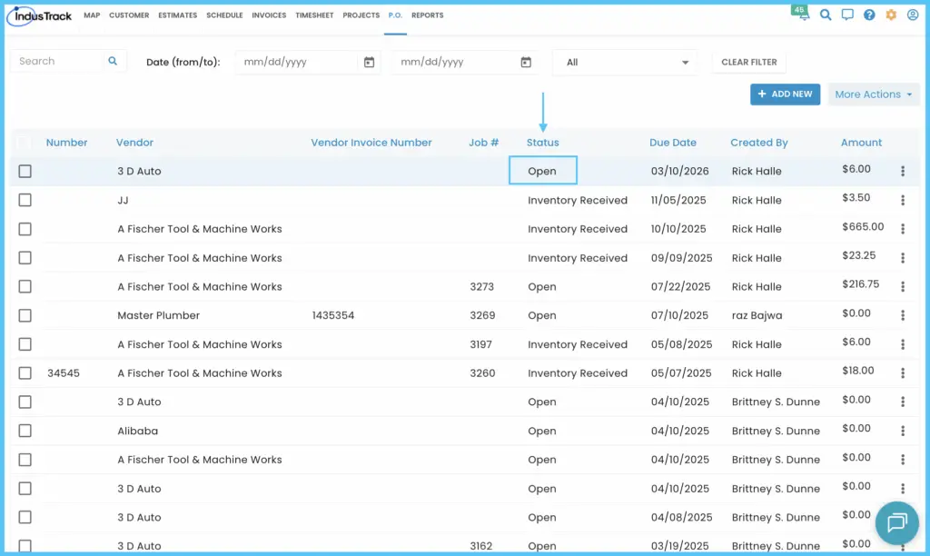Viewport: 930px width, 556px height.
Task: Click the Open status of first row
Action: point(542,172)
